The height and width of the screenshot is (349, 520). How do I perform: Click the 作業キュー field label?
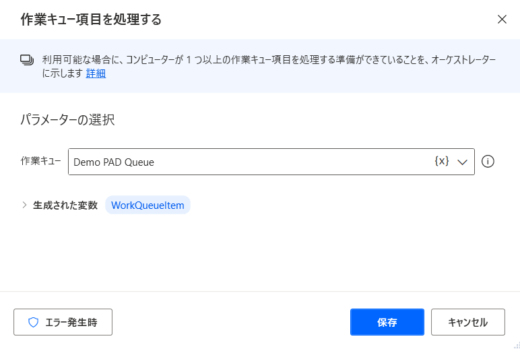41,161
